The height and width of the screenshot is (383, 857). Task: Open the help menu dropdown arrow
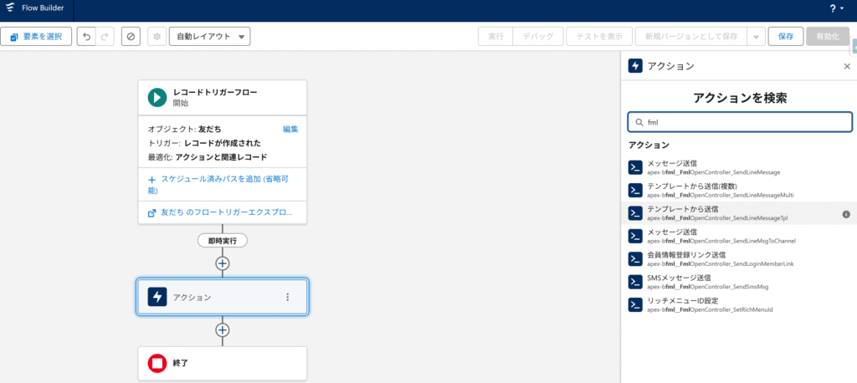[x=844, y=10]
